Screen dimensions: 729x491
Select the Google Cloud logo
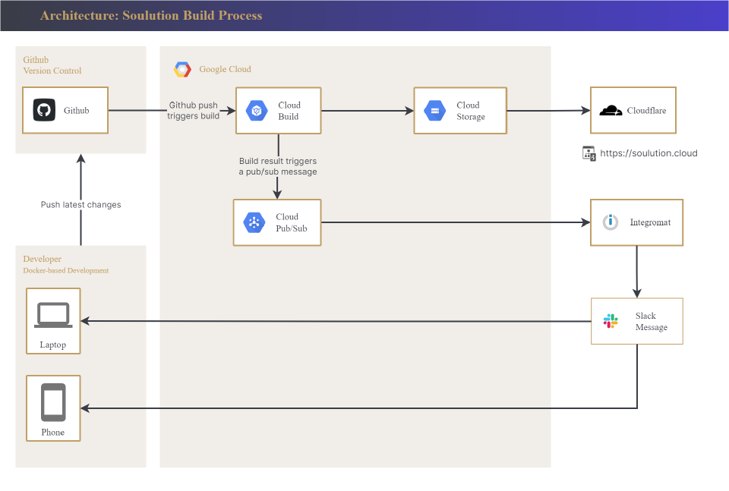(x=182, y=69)
